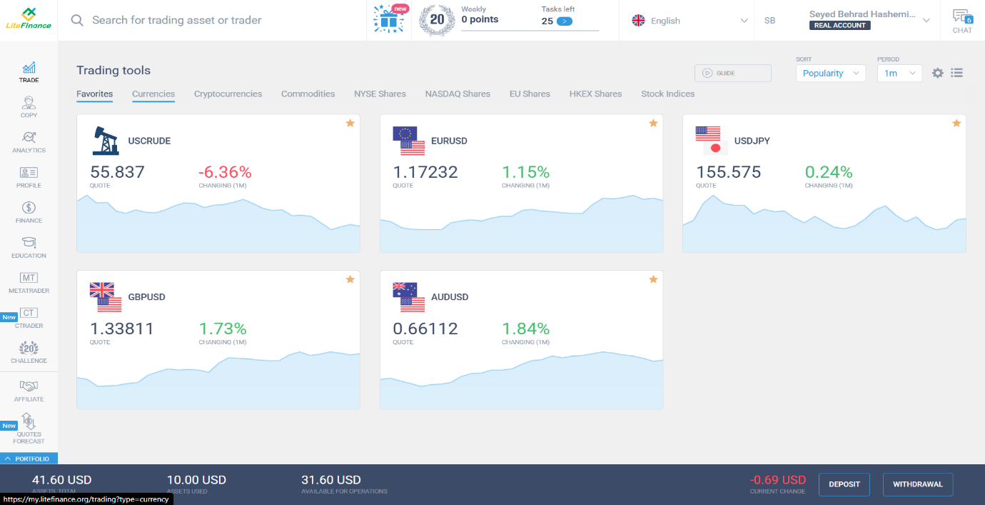985x505 pixels.
Task: Open the English language selector
Action: coord(690,21)
